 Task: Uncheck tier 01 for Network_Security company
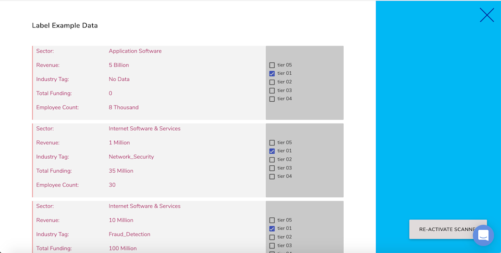272,151
